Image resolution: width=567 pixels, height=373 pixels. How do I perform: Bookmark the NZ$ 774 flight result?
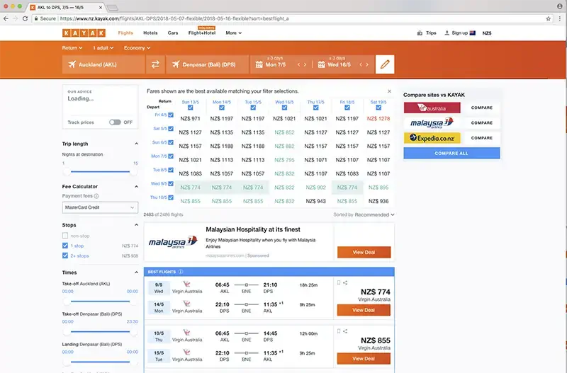(x=339, y=282)
